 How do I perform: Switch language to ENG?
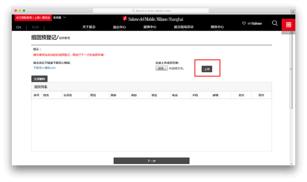tap(35, 28)
